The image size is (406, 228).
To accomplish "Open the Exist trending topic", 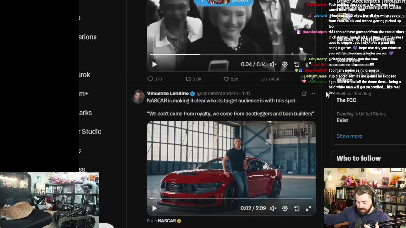I will pyautogui.click(x=342, y=120).
